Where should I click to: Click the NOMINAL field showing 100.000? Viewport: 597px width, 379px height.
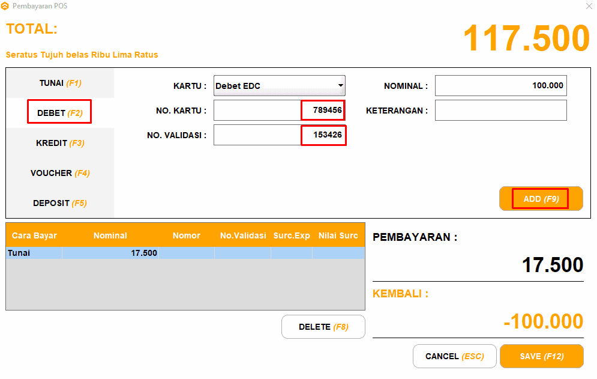(x=500, y=85)
